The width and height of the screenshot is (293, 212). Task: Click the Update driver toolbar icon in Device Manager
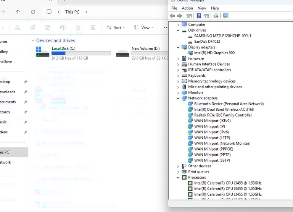pos(216,16)
